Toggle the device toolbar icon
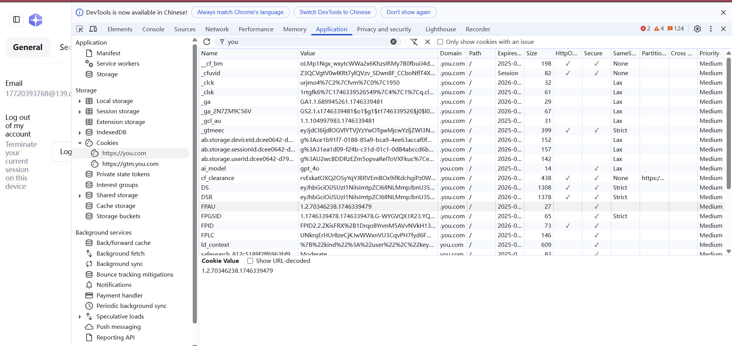Viewport: 732px width, 346px height. pos(93,29)
